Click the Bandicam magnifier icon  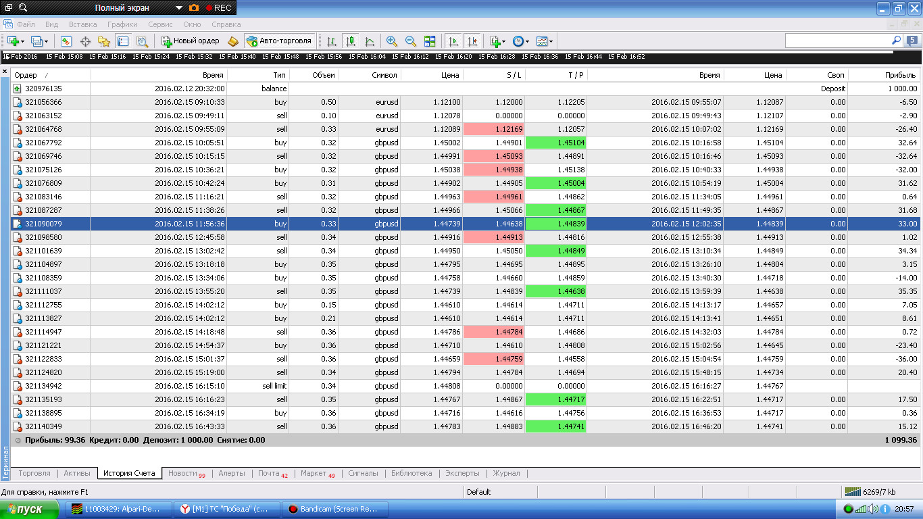pos(22,8)
